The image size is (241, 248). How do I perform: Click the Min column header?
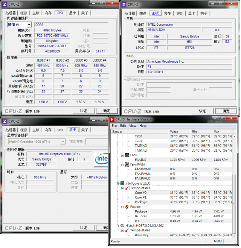click(201, 132)
